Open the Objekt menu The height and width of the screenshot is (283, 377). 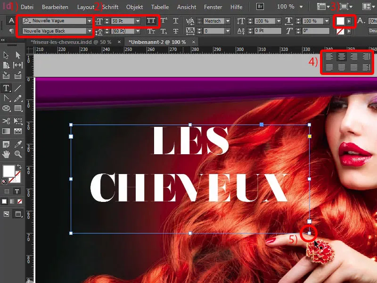134,7
